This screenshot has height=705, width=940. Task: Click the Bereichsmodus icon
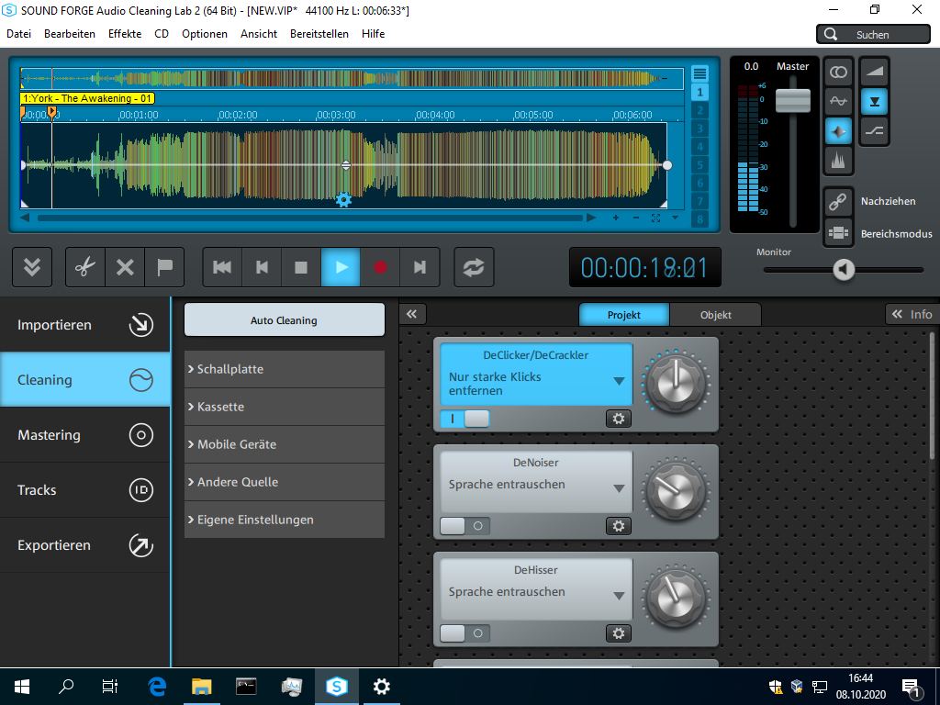click(x=837, y=233)
